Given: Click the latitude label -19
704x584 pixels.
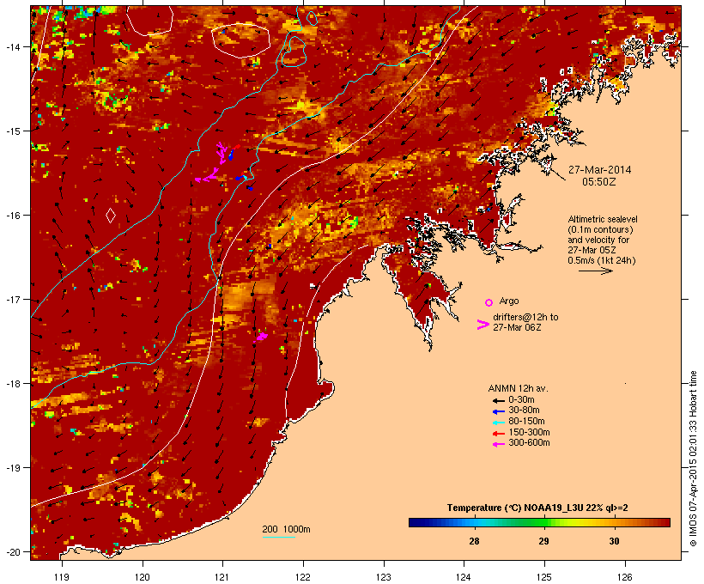Looking at the screenshot, I should click(13, 468).
